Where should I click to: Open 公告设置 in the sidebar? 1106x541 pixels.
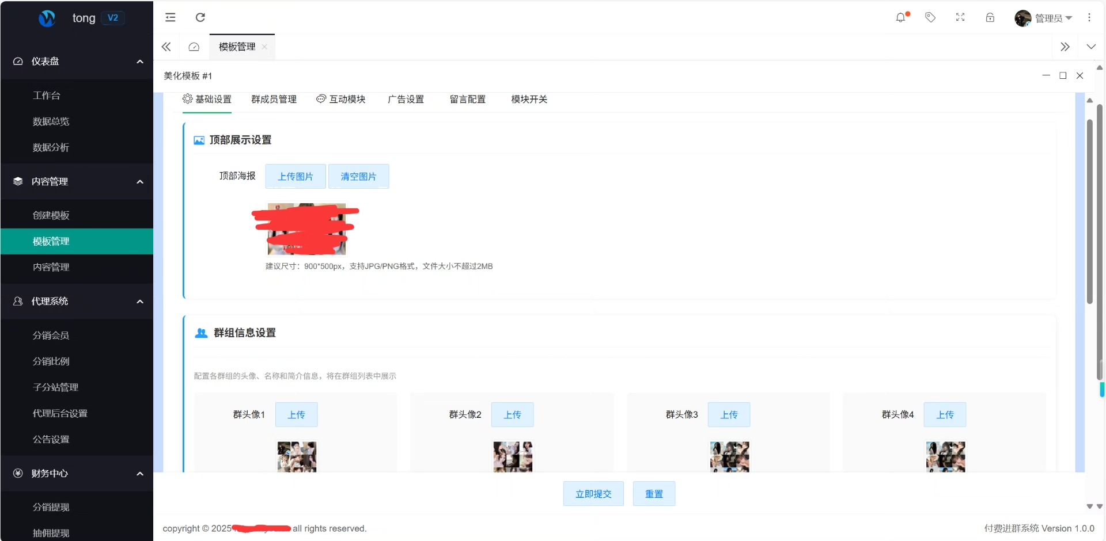click(77, 439)
